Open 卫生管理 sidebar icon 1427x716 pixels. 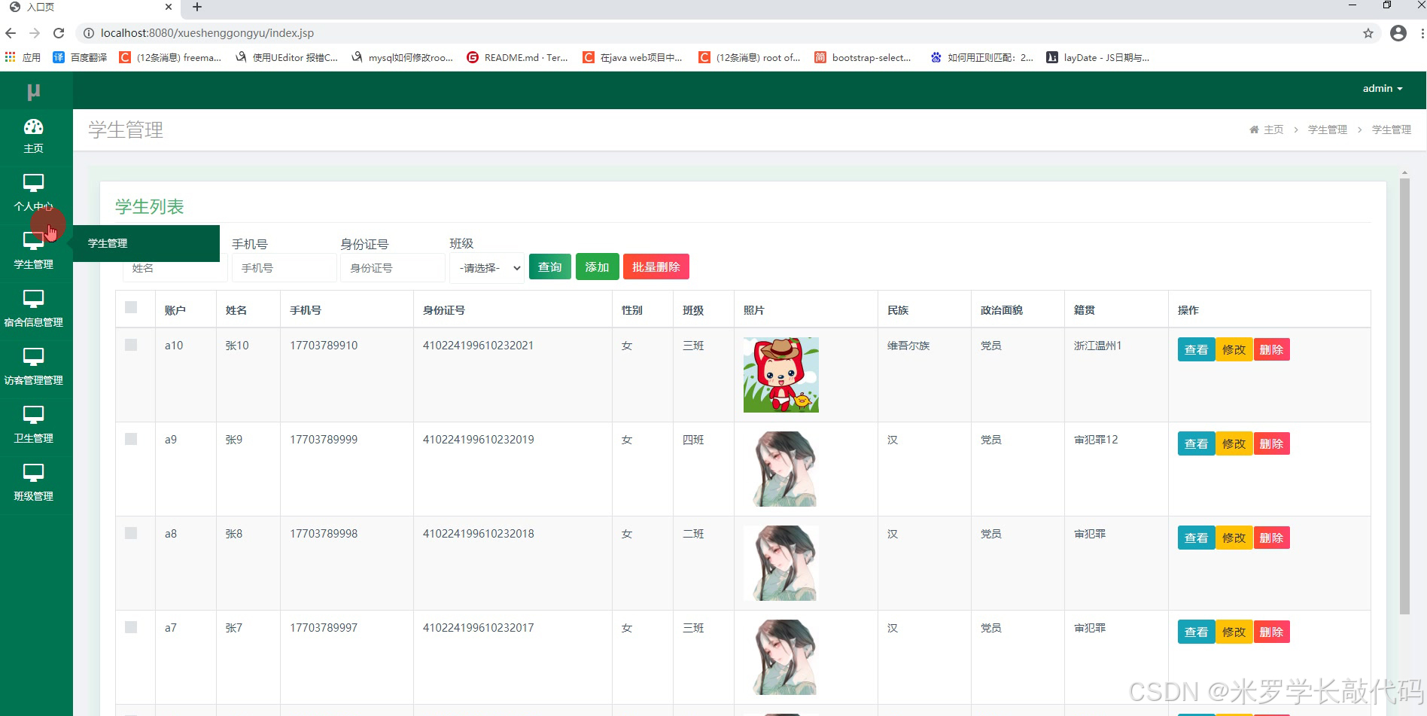point(33,415)
